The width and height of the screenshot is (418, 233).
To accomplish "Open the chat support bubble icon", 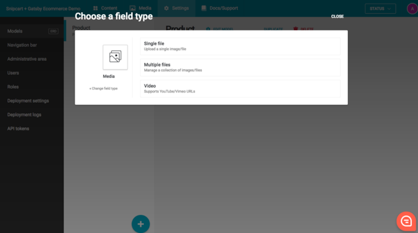I will [x=406, y=221].
